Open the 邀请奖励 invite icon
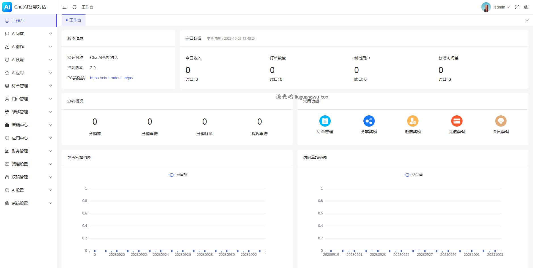Screen dimensions: 533x268 [x=413, y=121]
